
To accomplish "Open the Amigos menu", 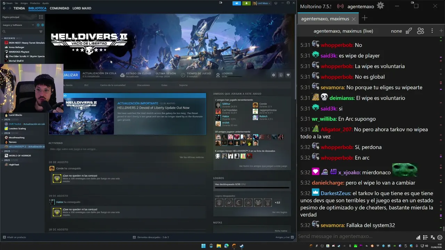I will 24,3.
